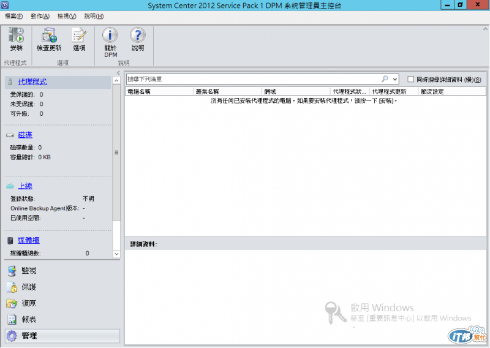Restore down the DPM console window
This screenshot has width=490, height=348.
[x=461, y=5]
